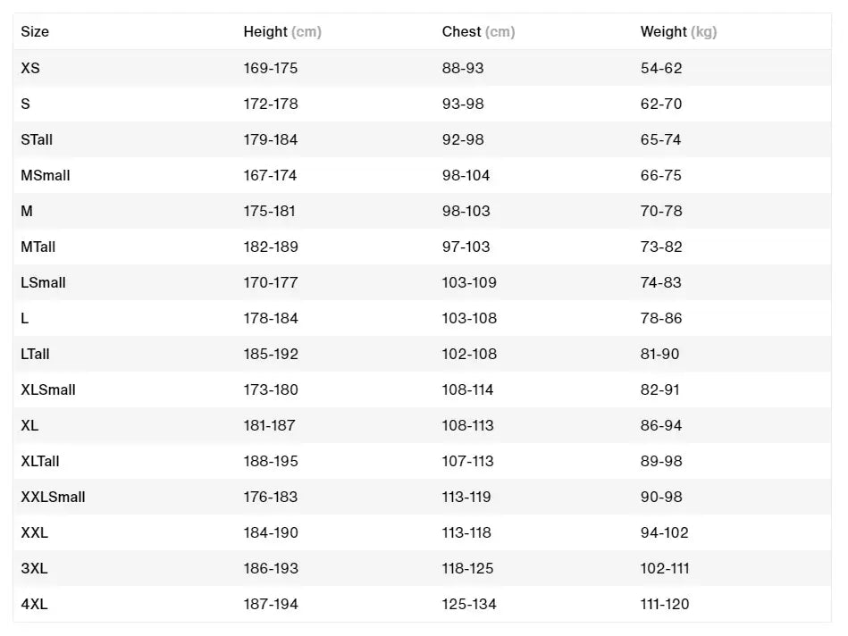
Task: Select the STall size label
Action: [x=37, y=139]
